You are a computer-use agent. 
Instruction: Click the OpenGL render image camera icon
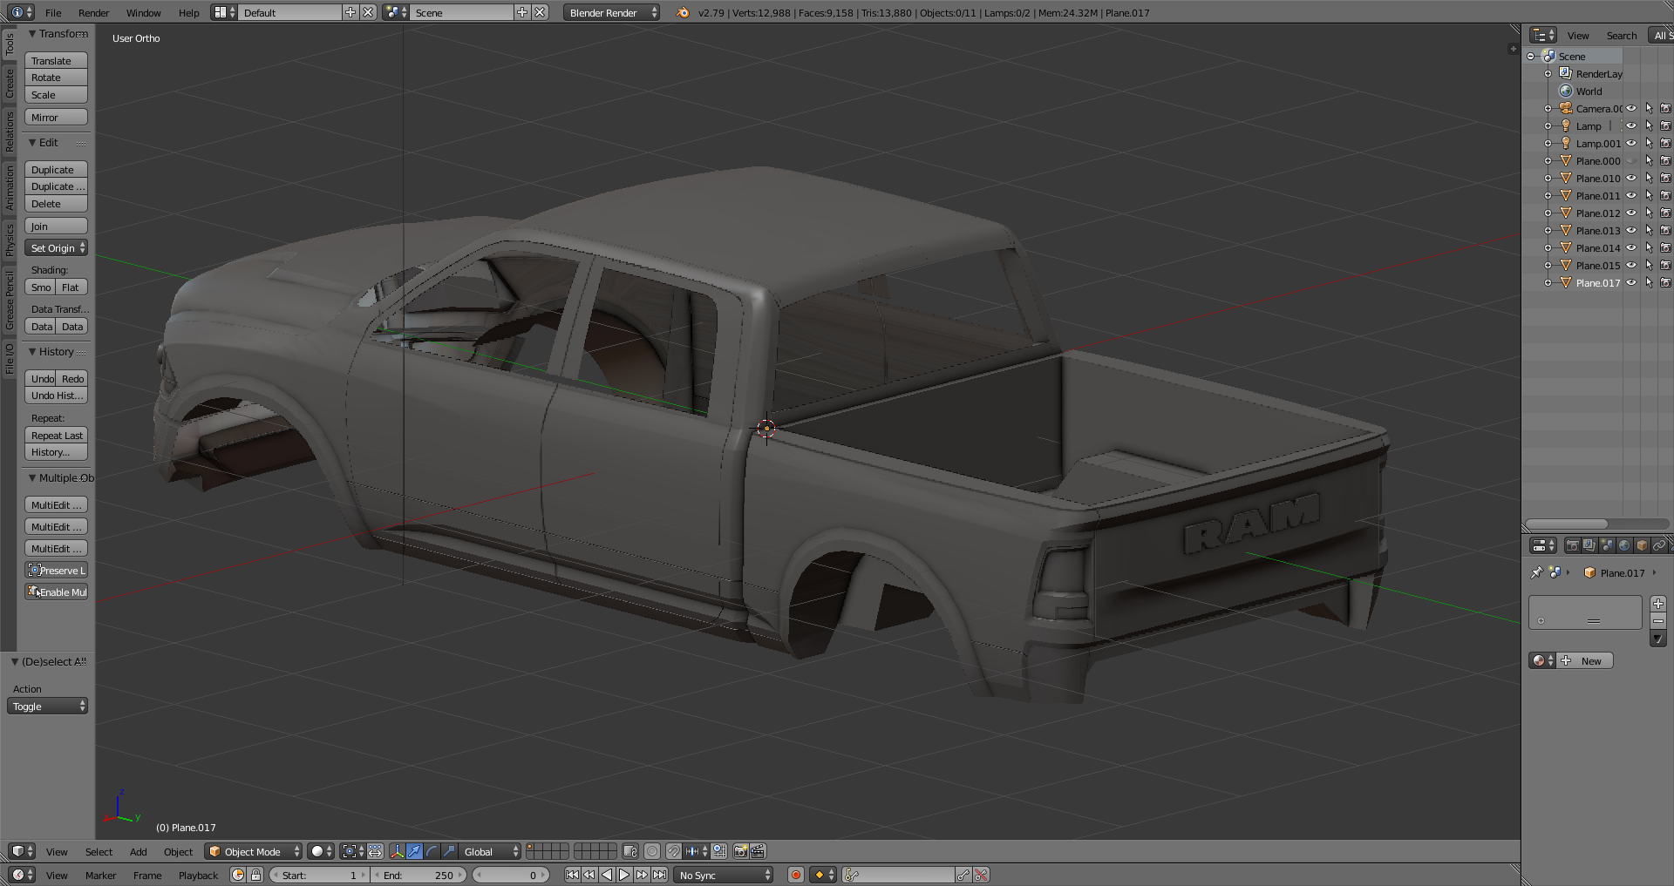pos(741,851)
